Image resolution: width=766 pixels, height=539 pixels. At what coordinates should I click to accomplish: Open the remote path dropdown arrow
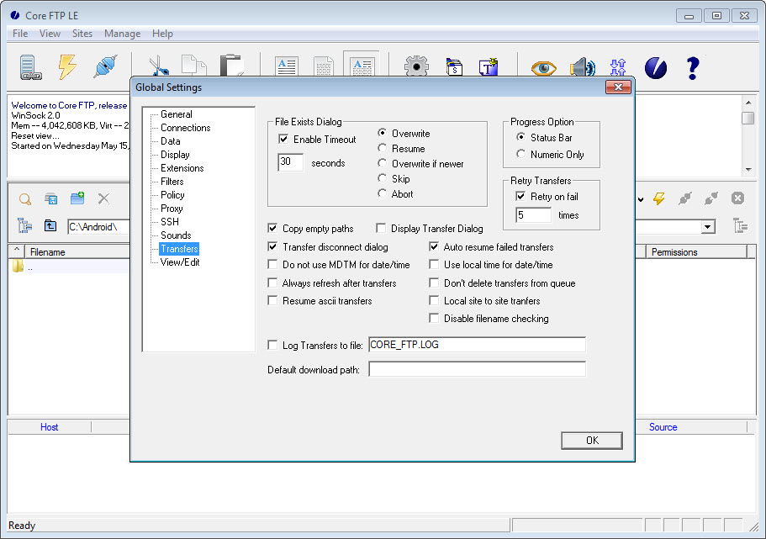pos(708,227)
